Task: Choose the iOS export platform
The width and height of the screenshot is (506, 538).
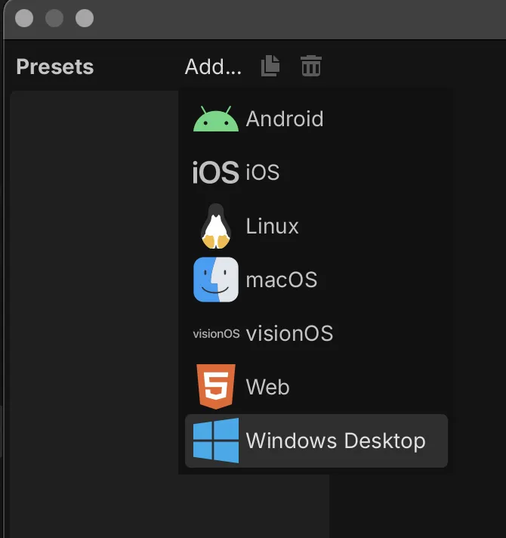Action: tap(316, 172)
